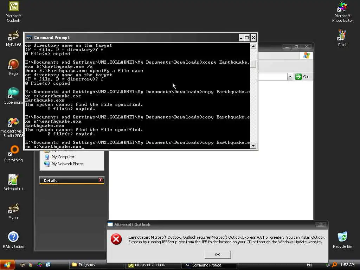This screenshot has height=270, width=360.
Task: Launch the Supermium browser shortcut
Action: [x=13, y=96]
